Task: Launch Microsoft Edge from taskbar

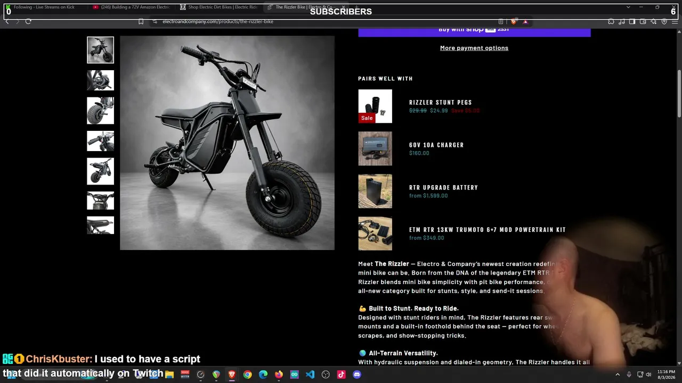Action: pyautogui.click(x=263, y=374)
